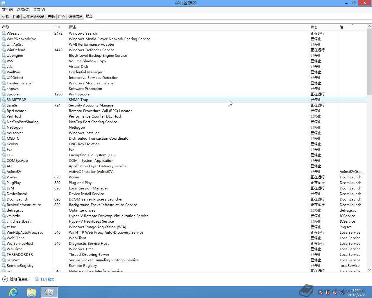Image resolution: width=372 pixels, height=298 pixels.
Task: Click the AxInstSVGro... group cell
Action: tap(351, 171)
